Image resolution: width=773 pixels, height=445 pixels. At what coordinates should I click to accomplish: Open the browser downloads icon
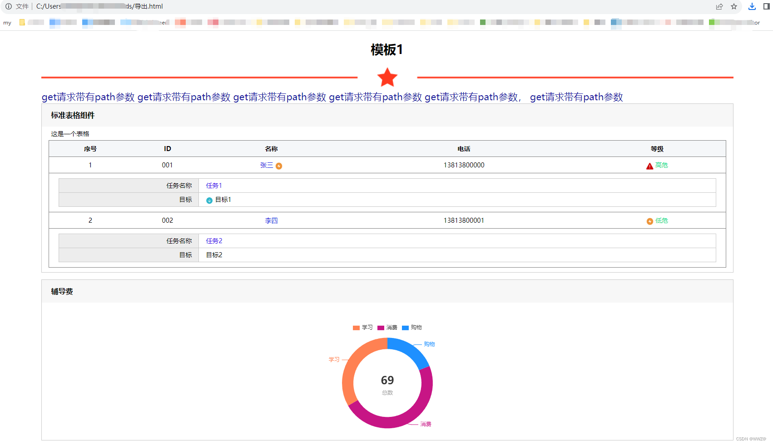(x=752, y=6)
